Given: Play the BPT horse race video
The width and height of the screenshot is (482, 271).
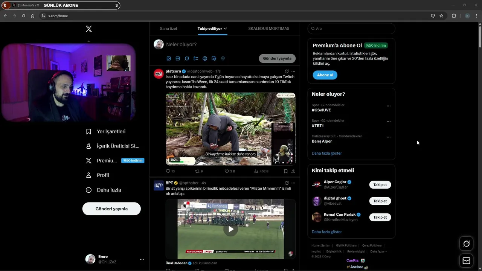Looking at the screenshot, I should point(230,229).
